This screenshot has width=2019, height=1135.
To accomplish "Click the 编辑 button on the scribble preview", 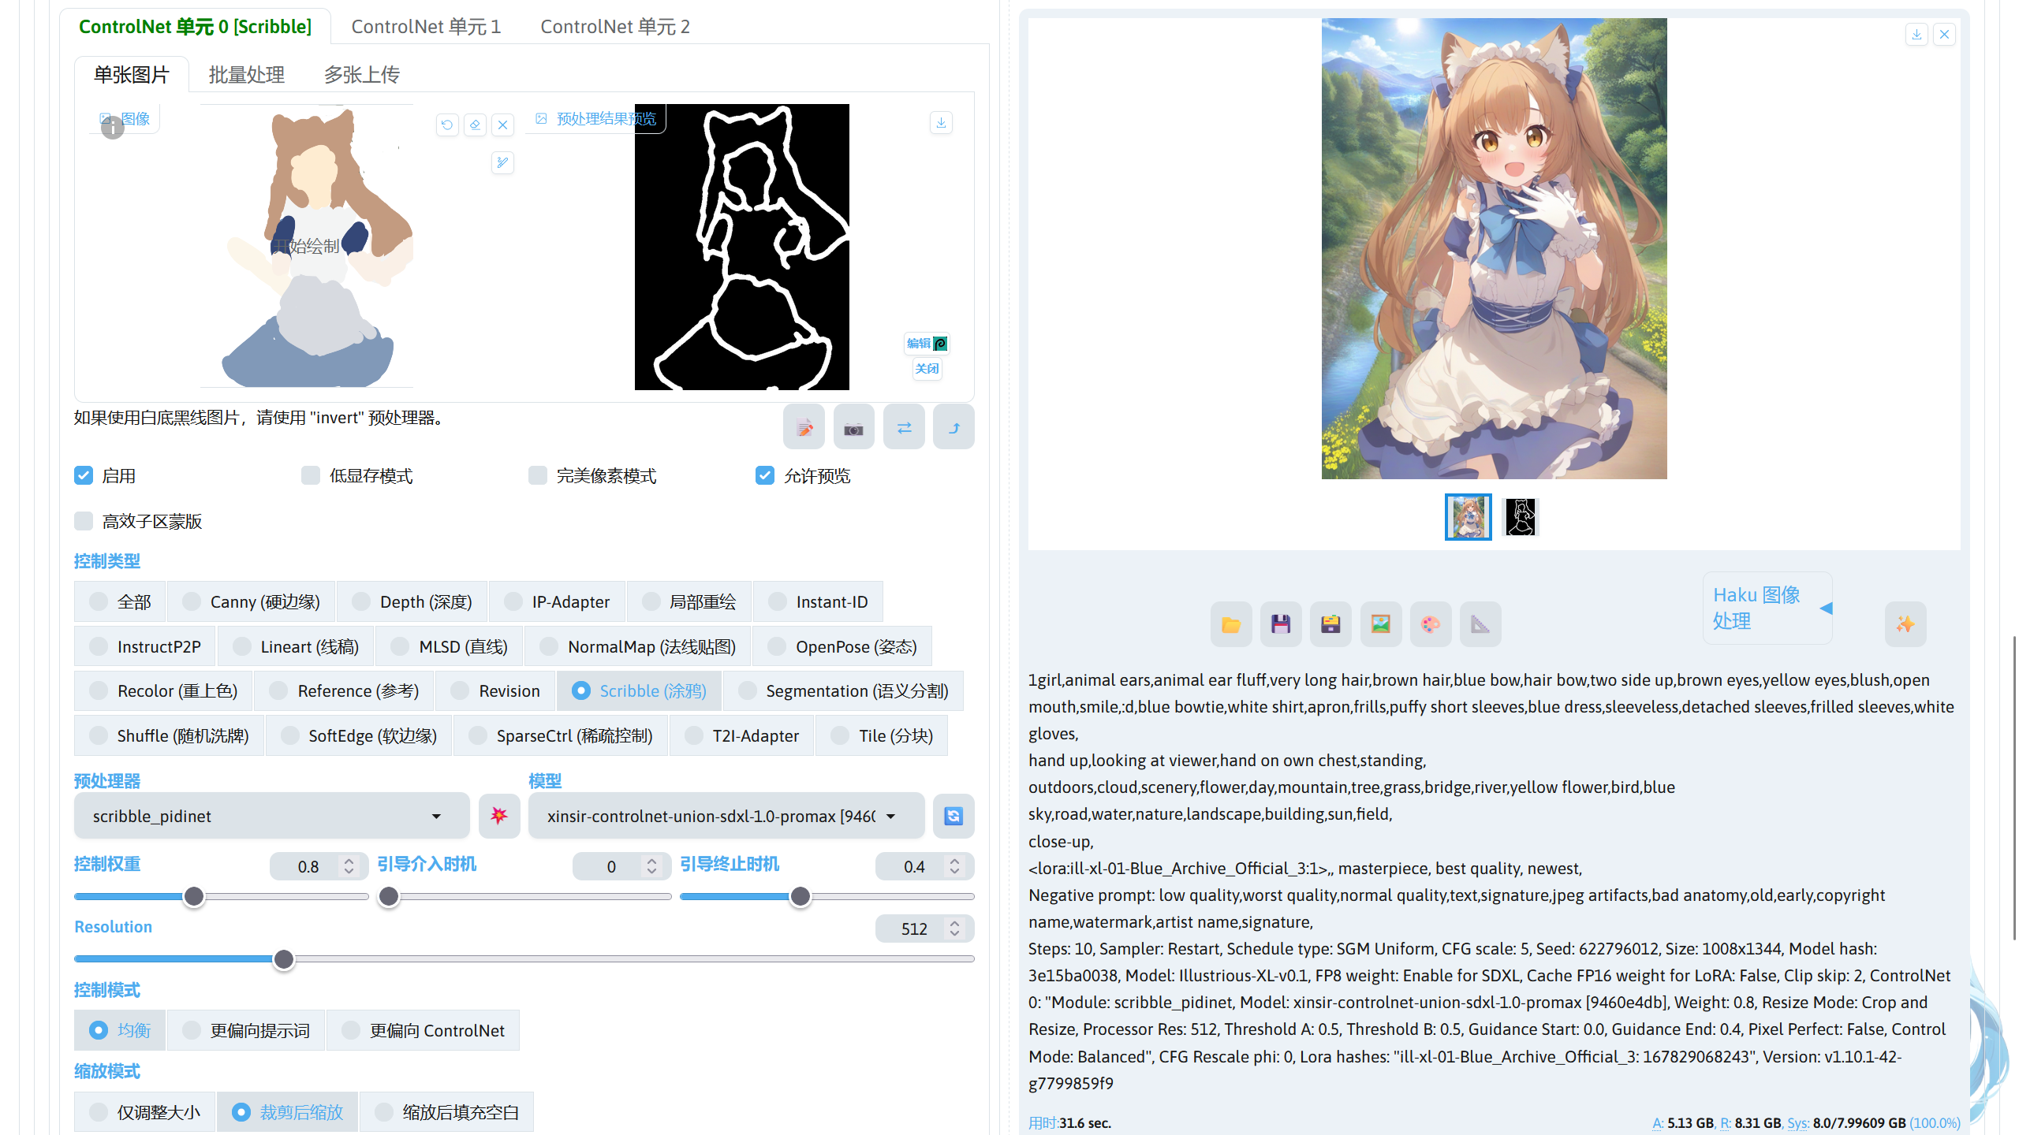I will pos(925,343).
